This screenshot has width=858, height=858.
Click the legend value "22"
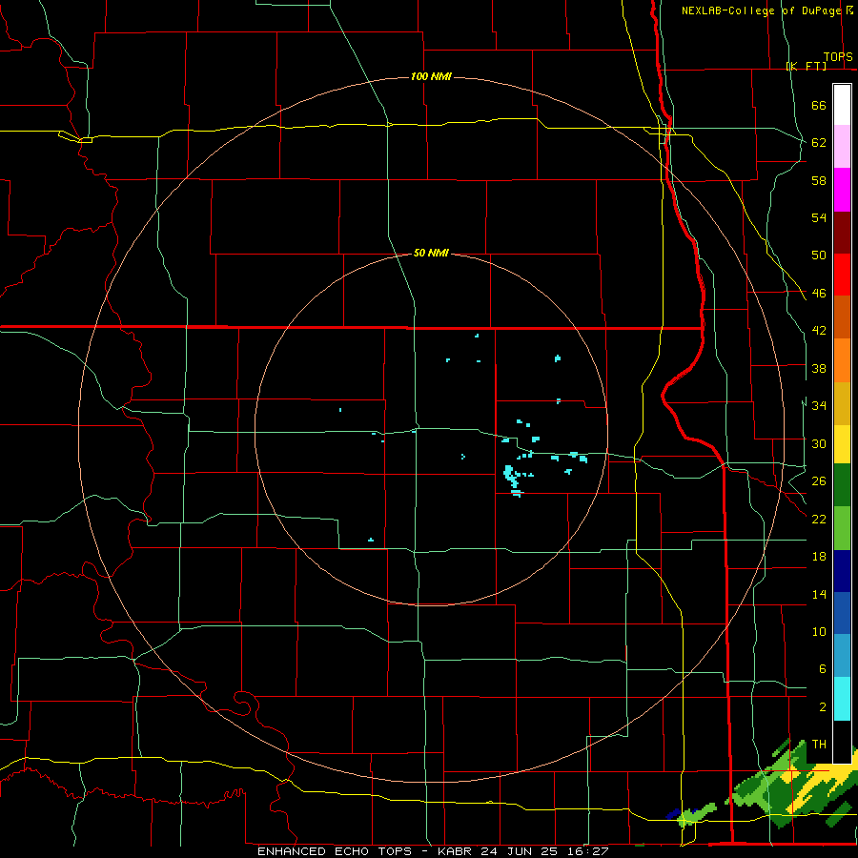819,519
